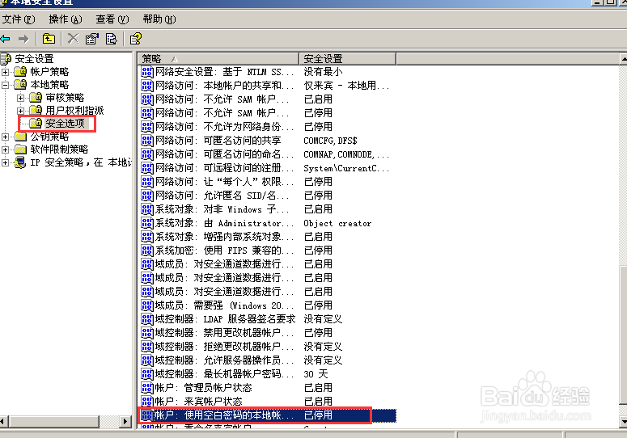
Task: Click the 30 天 setting value
Action: point(316,374)
